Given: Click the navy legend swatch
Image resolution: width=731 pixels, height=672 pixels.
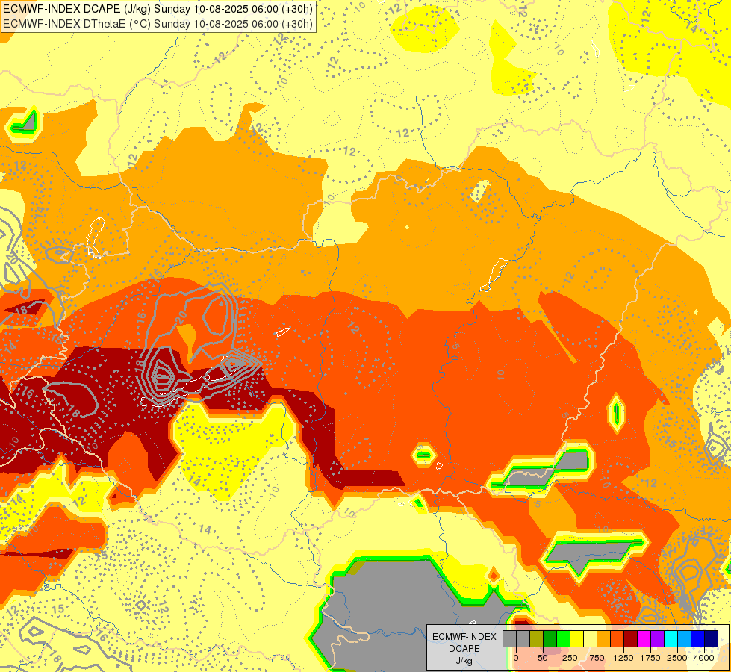Looking at the screenshot, I should 711,639.
